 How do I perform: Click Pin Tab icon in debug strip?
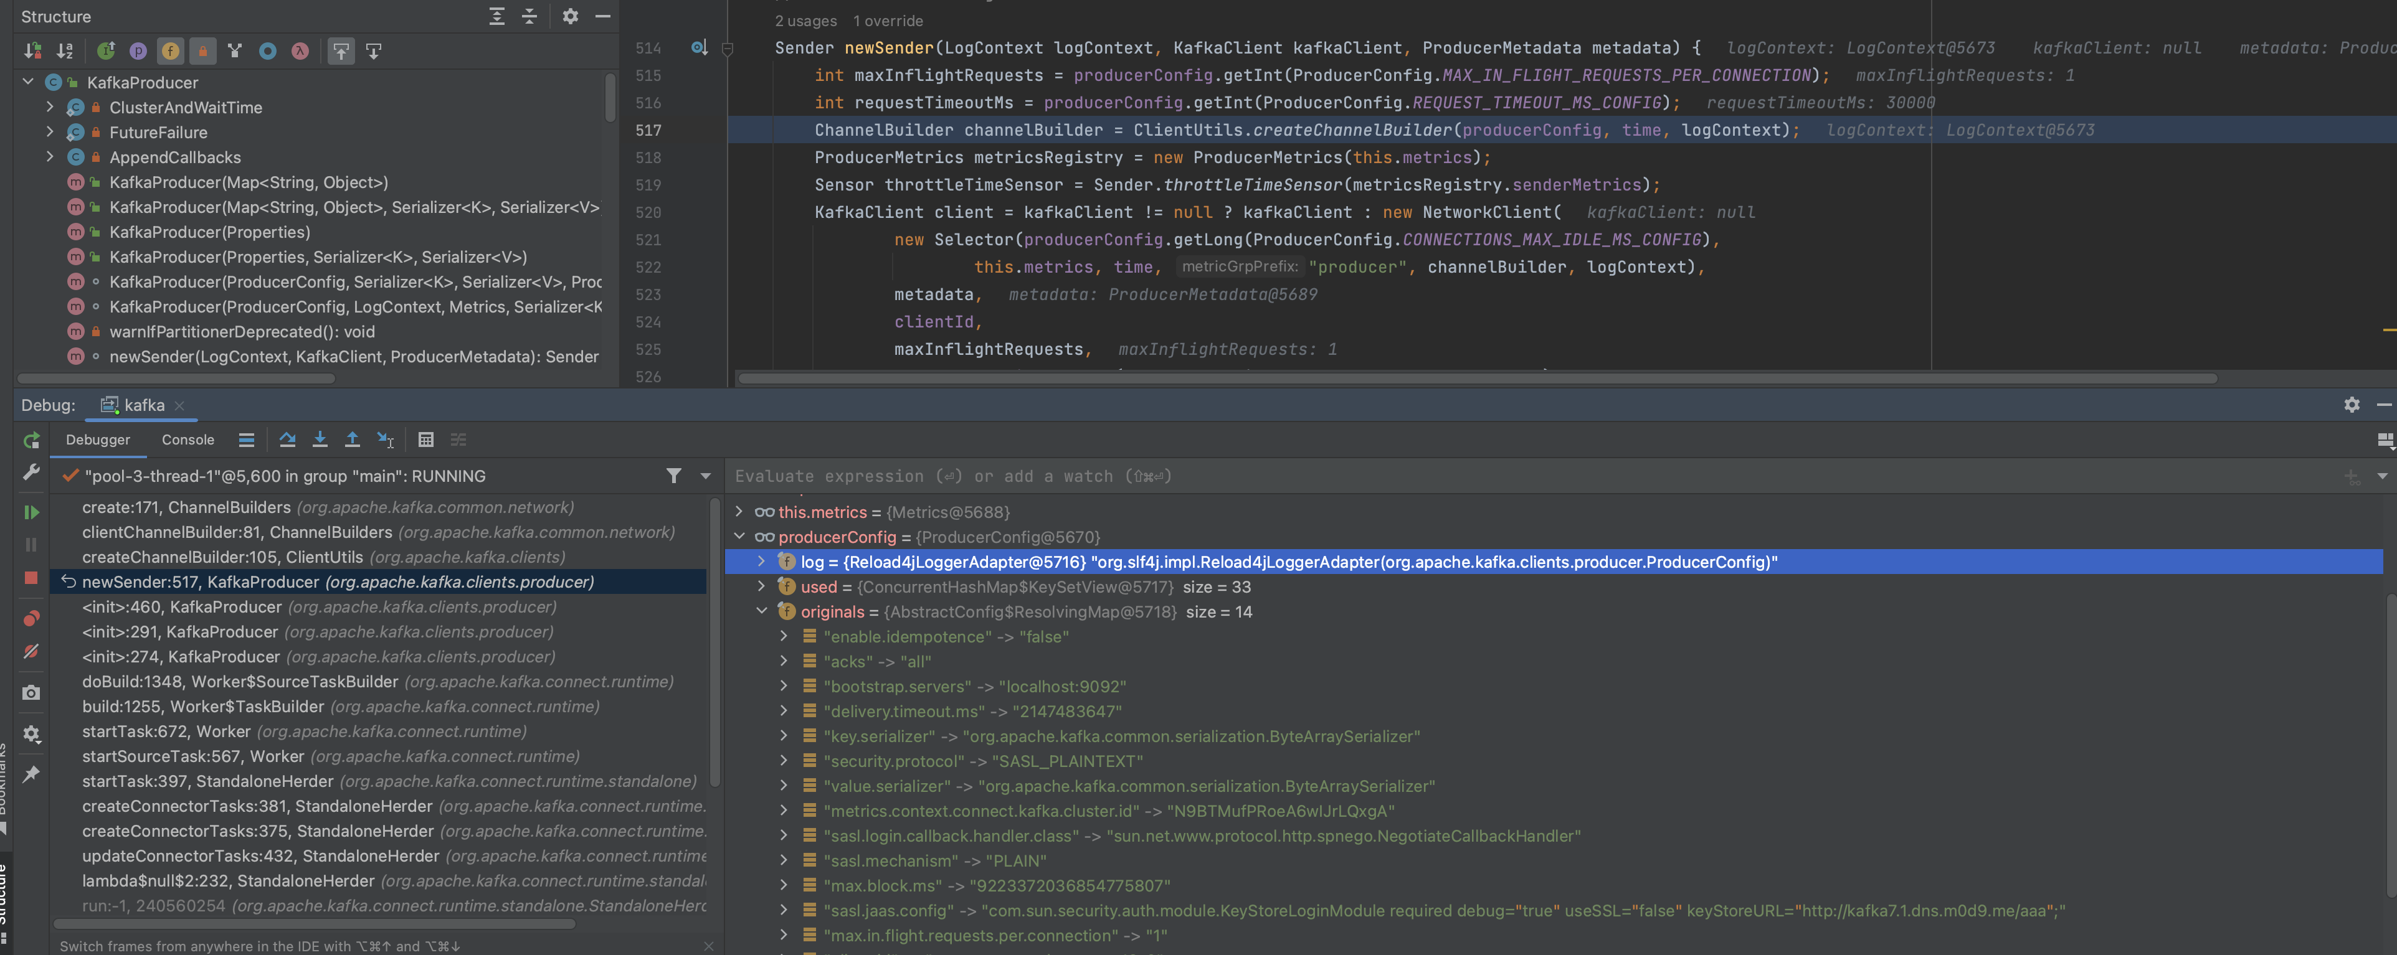coord(32,774)
